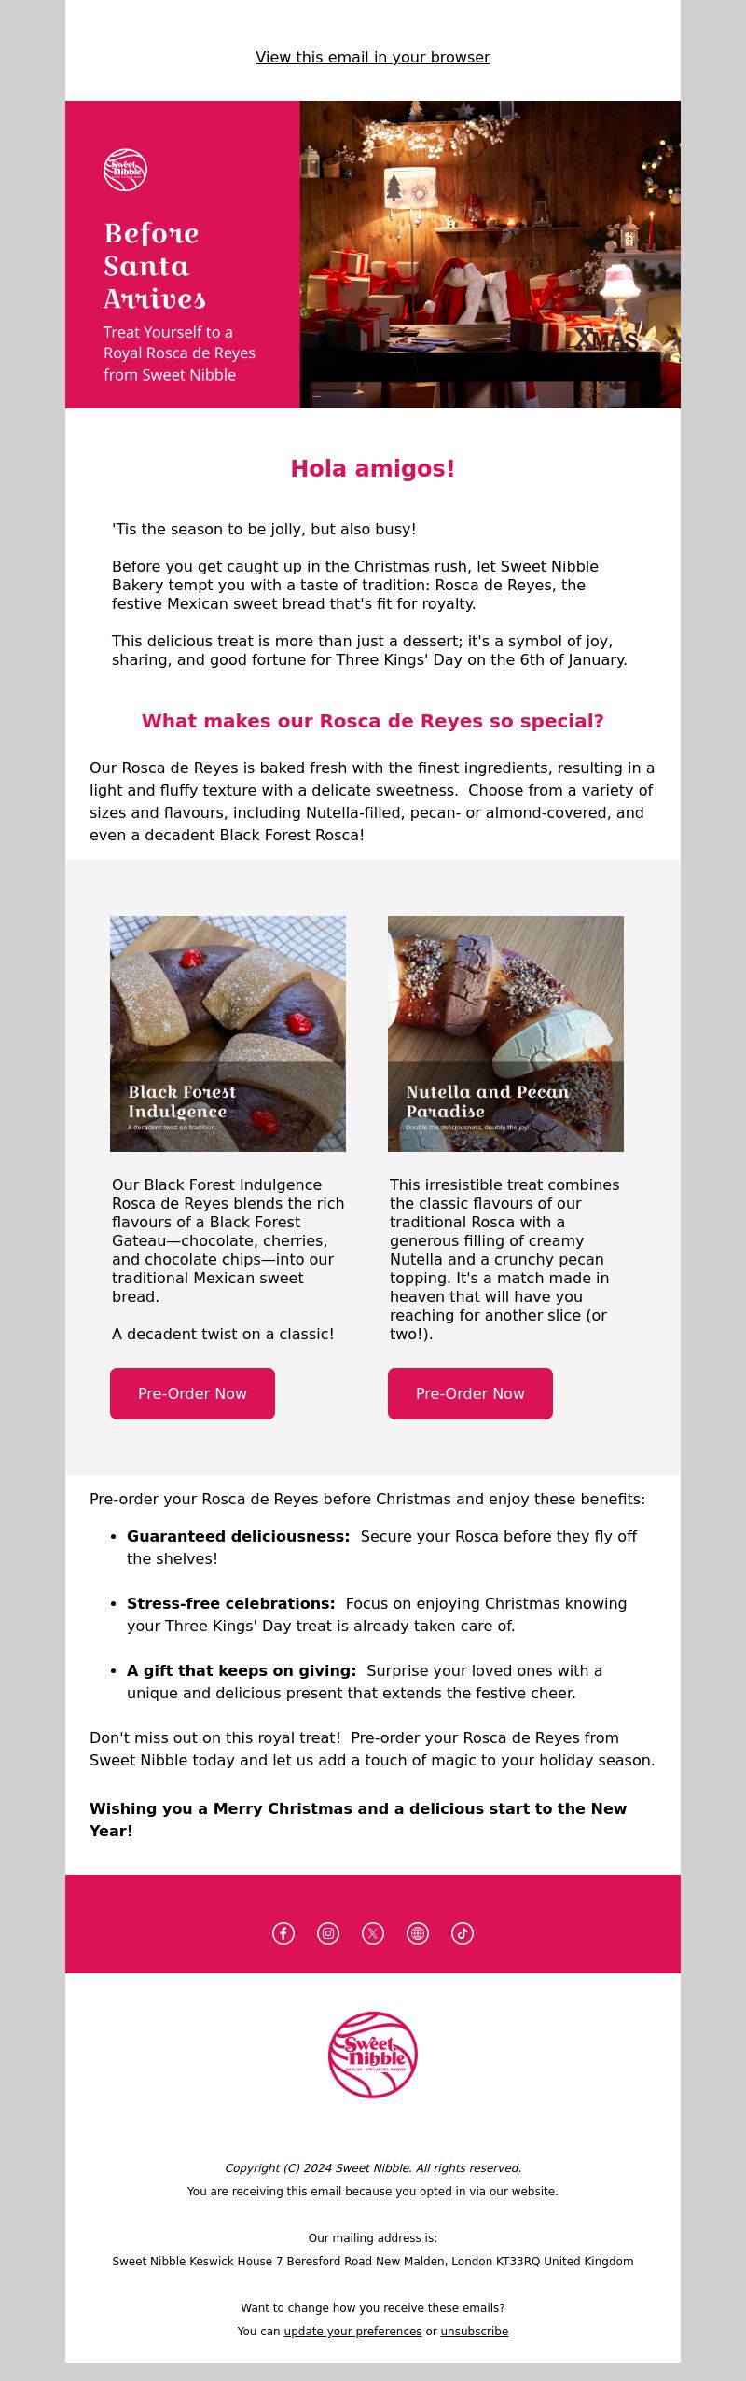
Task: Click 'View this email in your browser'
Action: 373,57
